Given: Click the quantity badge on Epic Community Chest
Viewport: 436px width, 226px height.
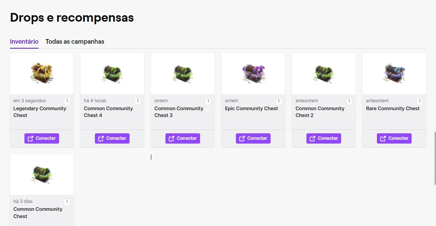Looking at the screenshot, I should (279, 101).
